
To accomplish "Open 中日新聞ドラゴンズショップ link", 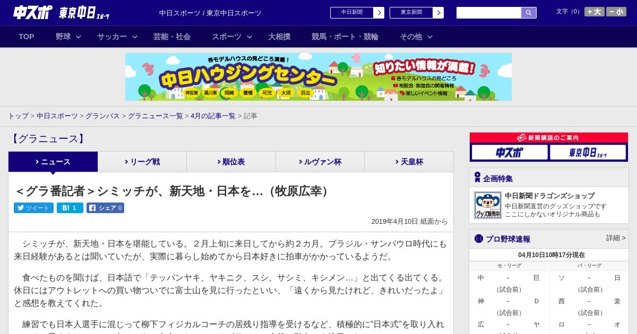I will point(549,196).
